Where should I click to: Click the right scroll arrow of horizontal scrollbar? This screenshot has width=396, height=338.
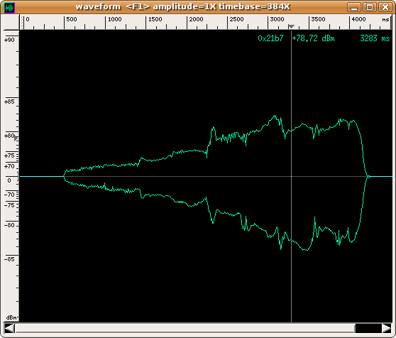click(387, 328)
